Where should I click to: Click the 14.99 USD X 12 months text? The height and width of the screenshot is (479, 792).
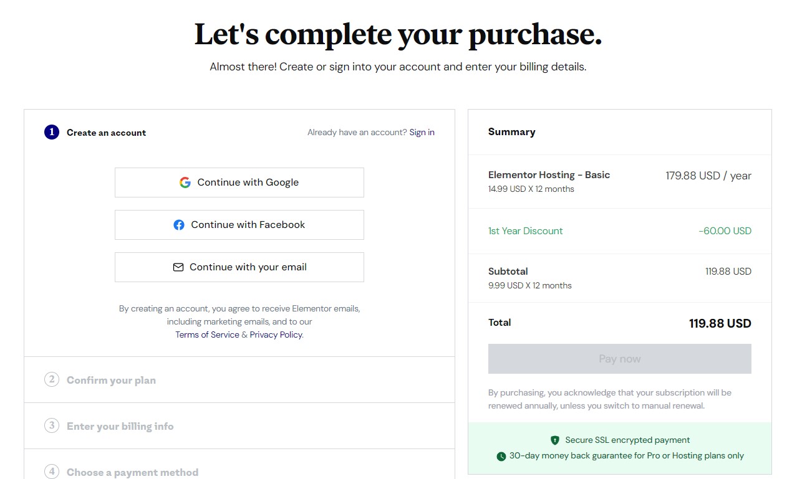(531, 189)
